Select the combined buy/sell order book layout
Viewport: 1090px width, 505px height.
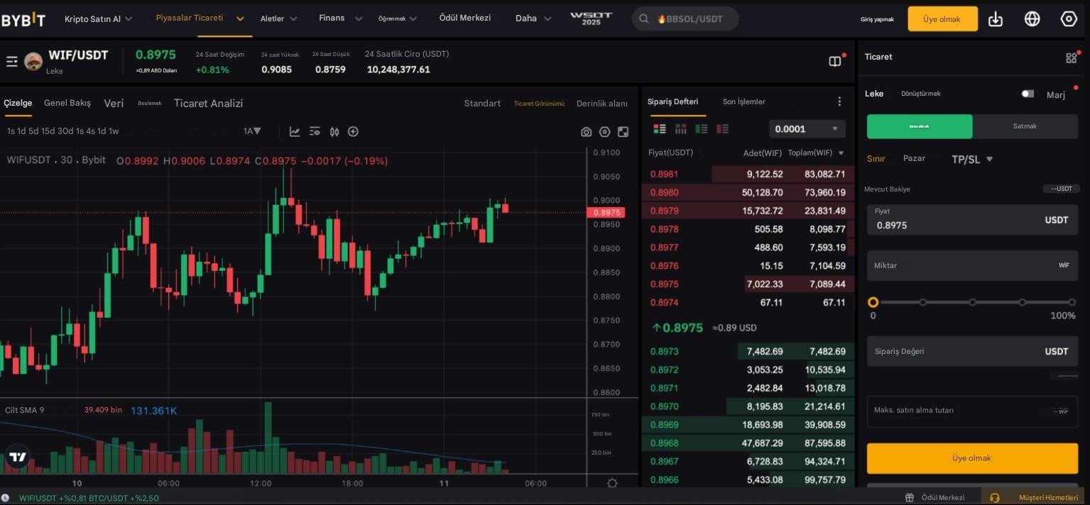(x=660, y=128)
